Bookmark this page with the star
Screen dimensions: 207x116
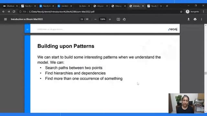(181, 12)
